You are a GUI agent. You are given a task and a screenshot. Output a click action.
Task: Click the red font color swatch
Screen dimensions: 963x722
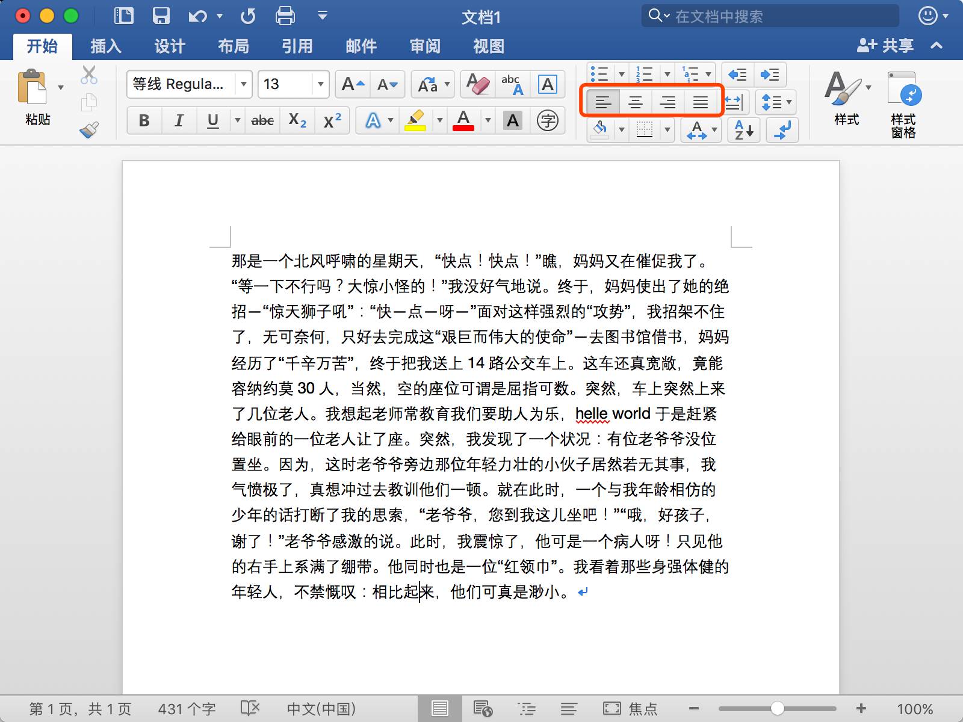463,121
